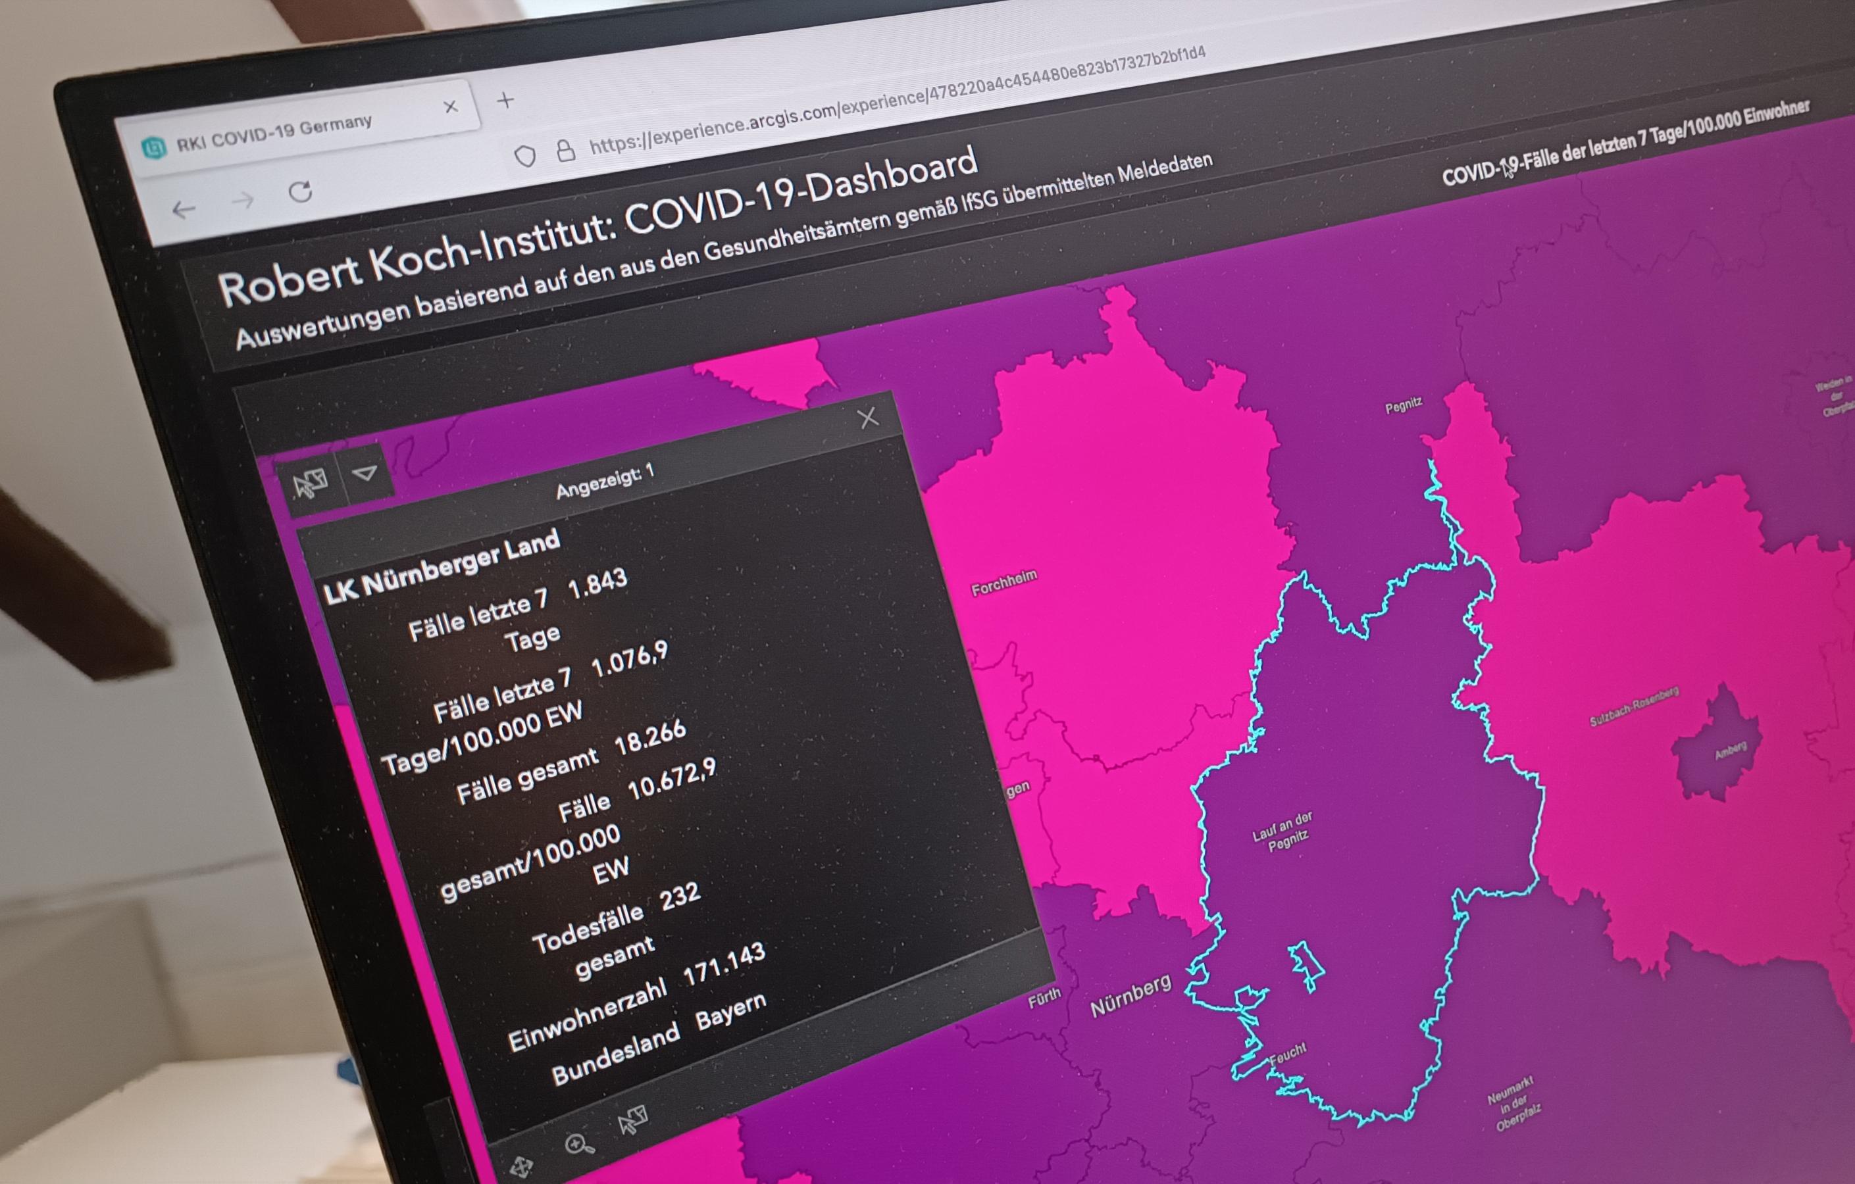Close the LK Nürnberger Land popup
1855x1184 pixels.
point(867,418)
